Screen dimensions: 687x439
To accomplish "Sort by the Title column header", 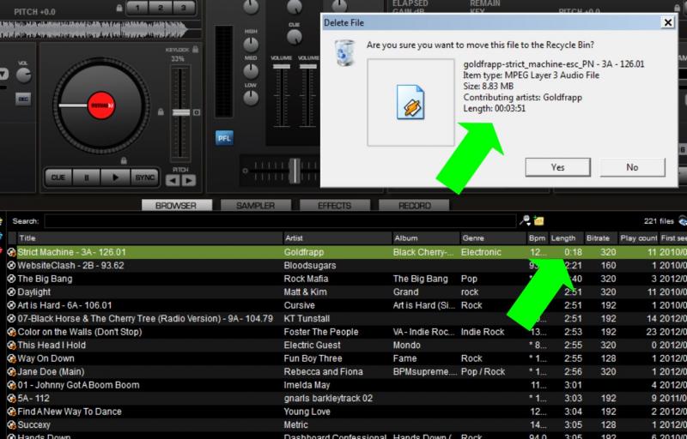I will [x=149, y=238].
